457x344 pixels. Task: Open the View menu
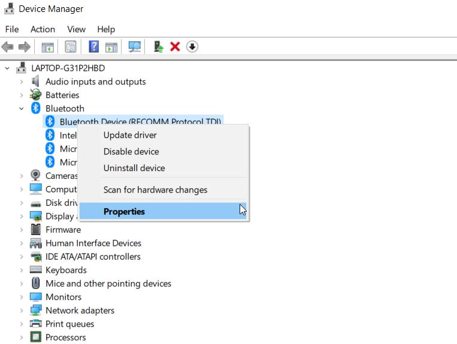point(76,29)
